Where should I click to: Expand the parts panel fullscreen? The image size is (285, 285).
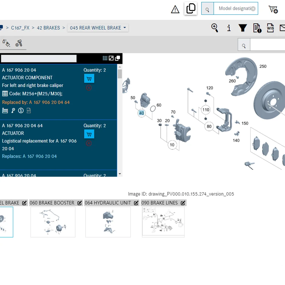click(x=111, y=58)
